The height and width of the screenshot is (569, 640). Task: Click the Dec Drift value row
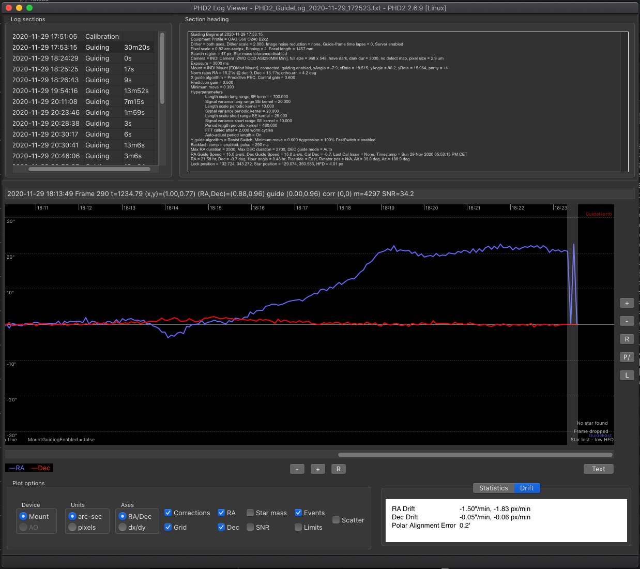pos(461,517)
